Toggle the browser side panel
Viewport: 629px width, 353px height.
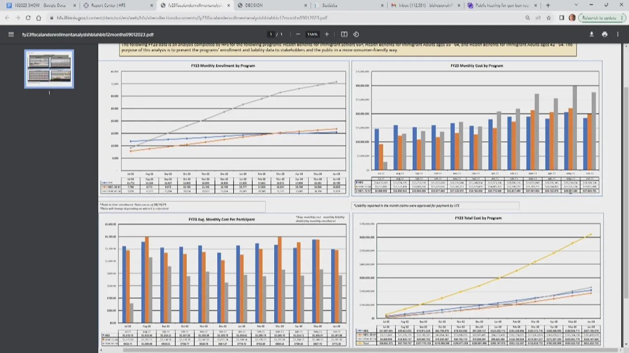pyautogui.click(x=562, y=18)
